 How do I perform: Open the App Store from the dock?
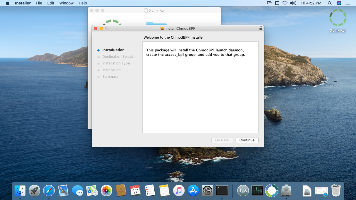(x=193, y=191)
